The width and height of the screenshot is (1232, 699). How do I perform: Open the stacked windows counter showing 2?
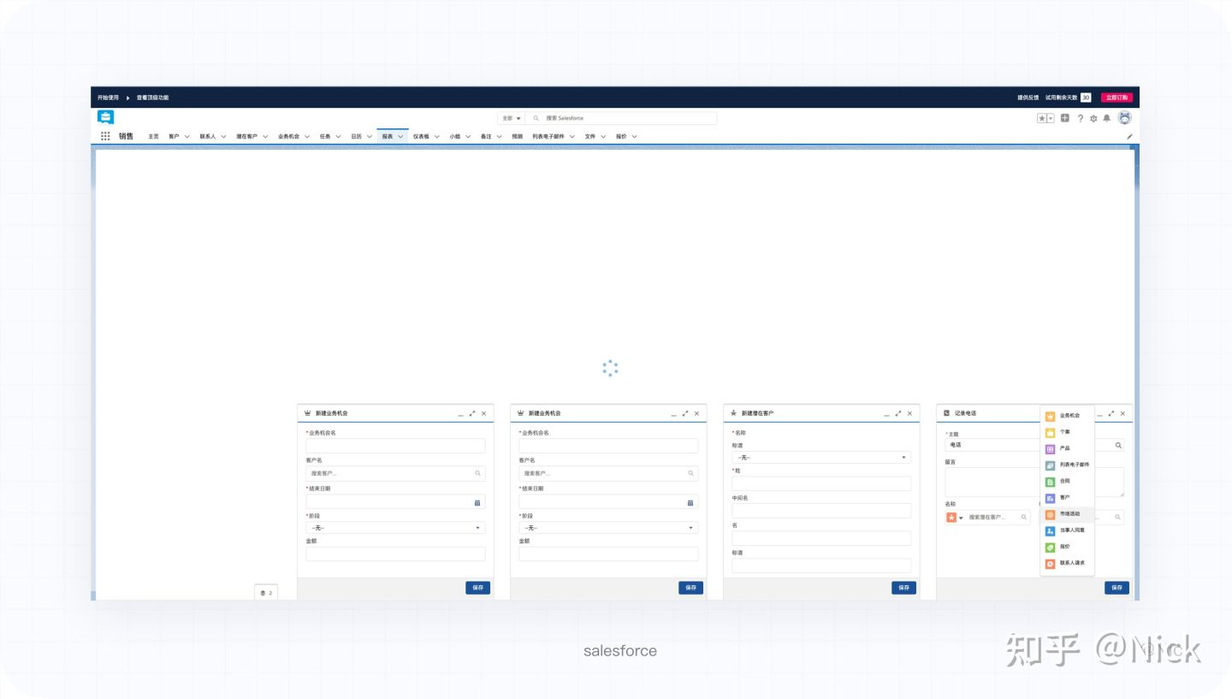(x=266, y=592)
